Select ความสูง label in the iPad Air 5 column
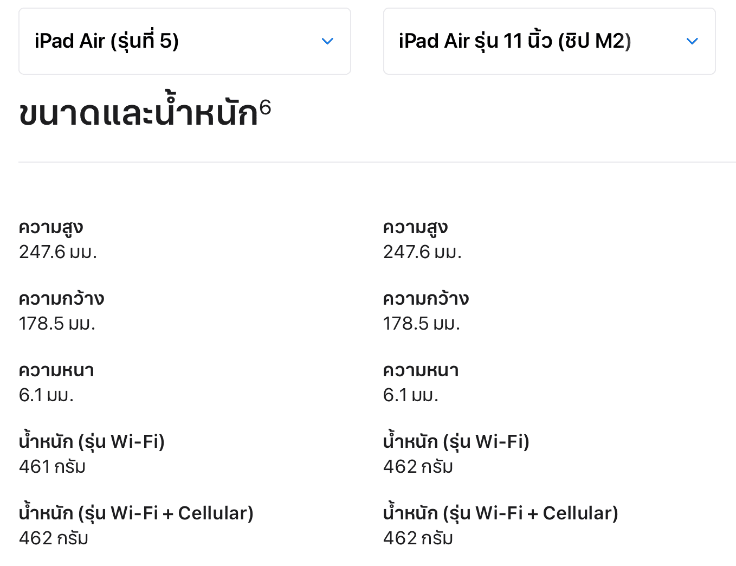This screenshot has width=736, height=566. (51, 228)
